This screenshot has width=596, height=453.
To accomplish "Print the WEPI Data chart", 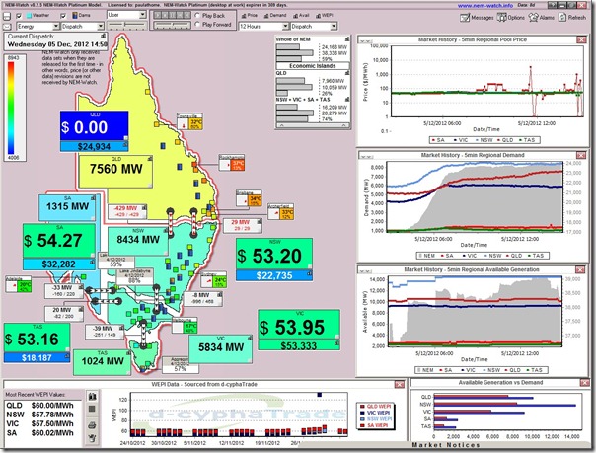I will tap(92, 425).
